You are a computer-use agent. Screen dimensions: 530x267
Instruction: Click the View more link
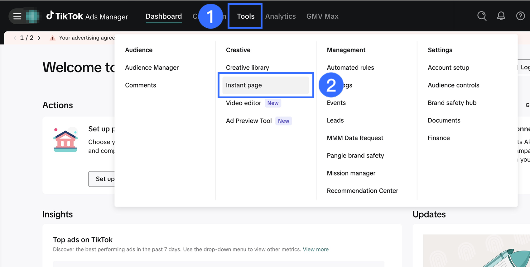[316, 249]
